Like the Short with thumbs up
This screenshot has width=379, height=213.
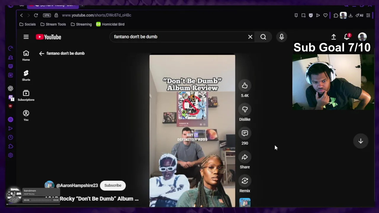click(x=245, y=85)
